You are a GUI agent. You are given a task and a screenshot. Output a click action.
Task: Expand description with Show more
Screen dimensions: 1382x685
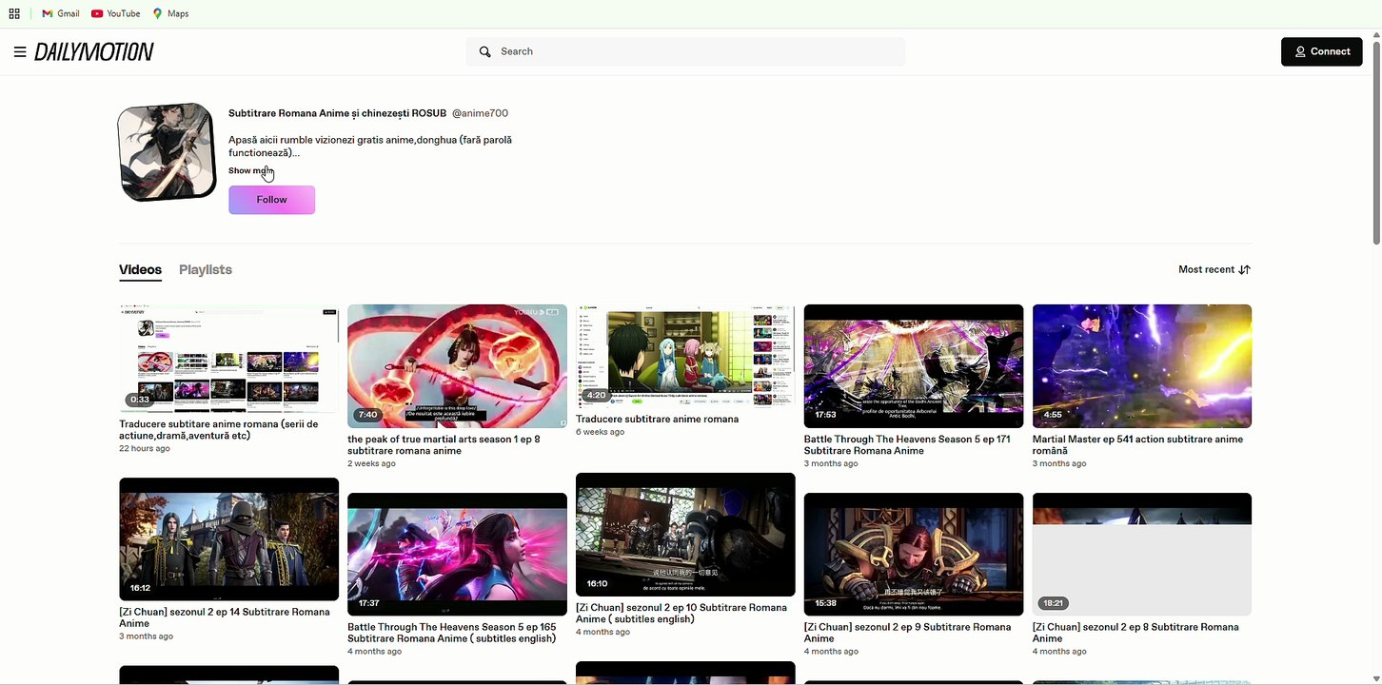251,171
